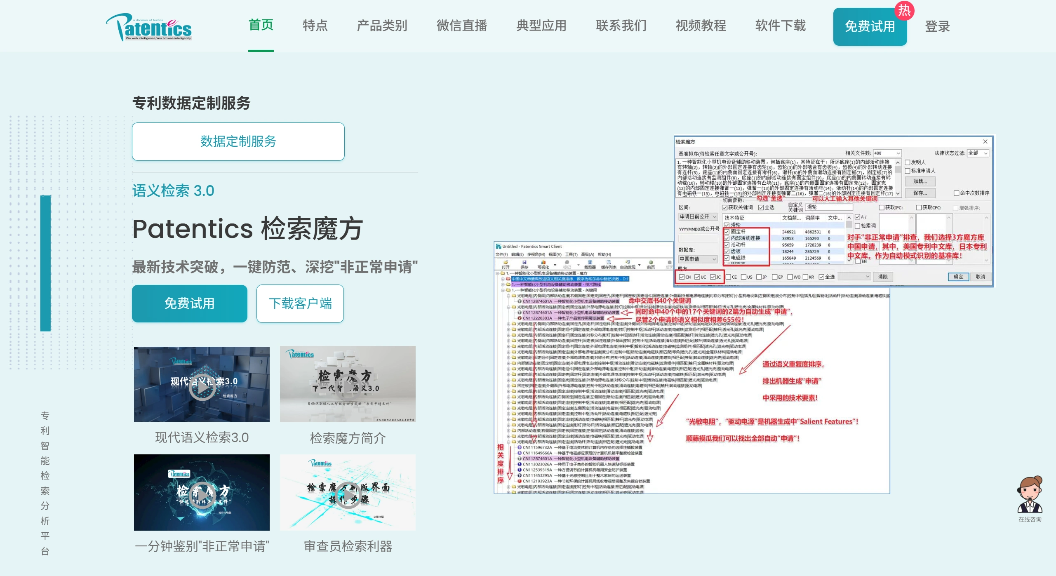Check the US database checkbox
Image resolution: width=1056 pixels, height=576 pixels.
743,277
